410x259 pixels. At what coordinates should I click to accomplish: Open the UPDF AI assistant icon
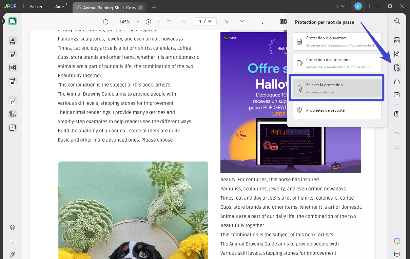pos(397,241)
